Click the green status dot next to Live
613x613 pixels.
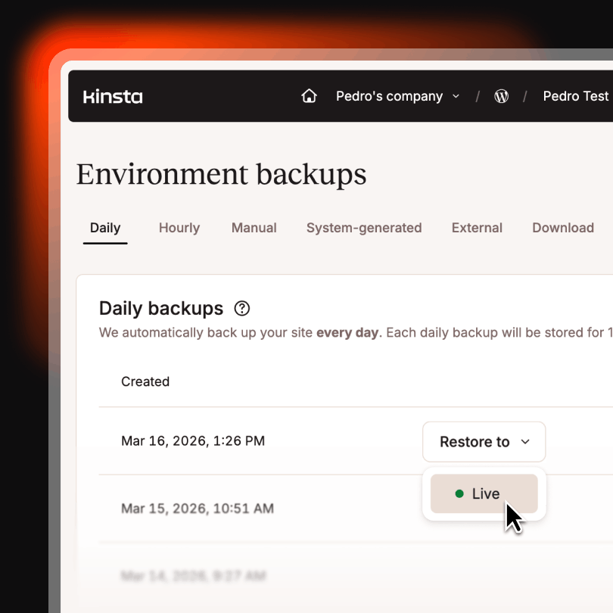(x=460, y=493)
